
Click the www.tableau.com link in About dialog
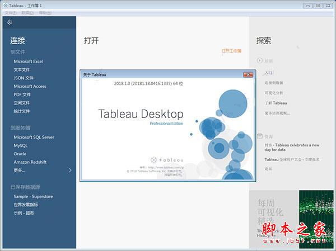pyautogui.click(x=166, y=168)
